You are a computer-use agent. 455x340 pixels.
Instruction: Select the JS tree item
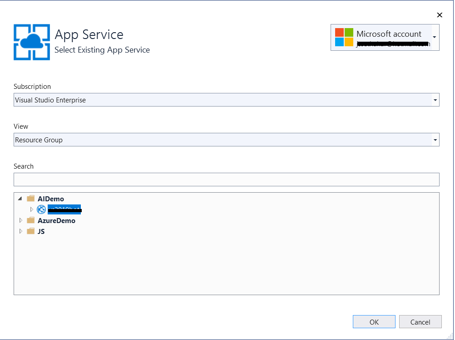[x=41, y=231]
